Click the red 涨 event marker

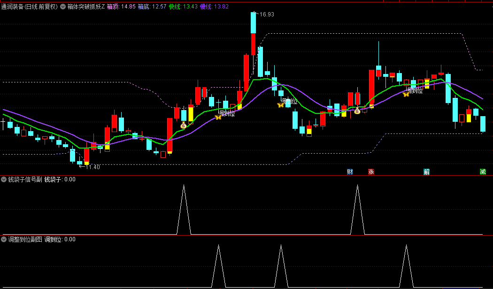pos(371,171)
